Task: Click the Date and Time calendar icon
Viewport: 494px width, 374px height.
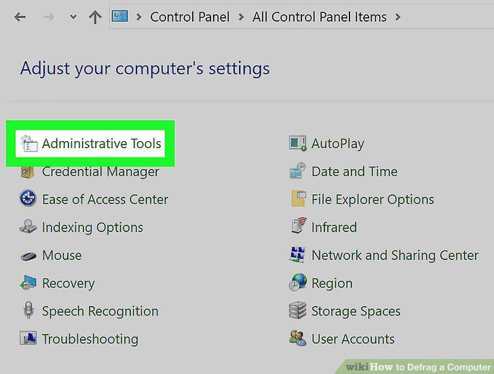Action: 297,171
